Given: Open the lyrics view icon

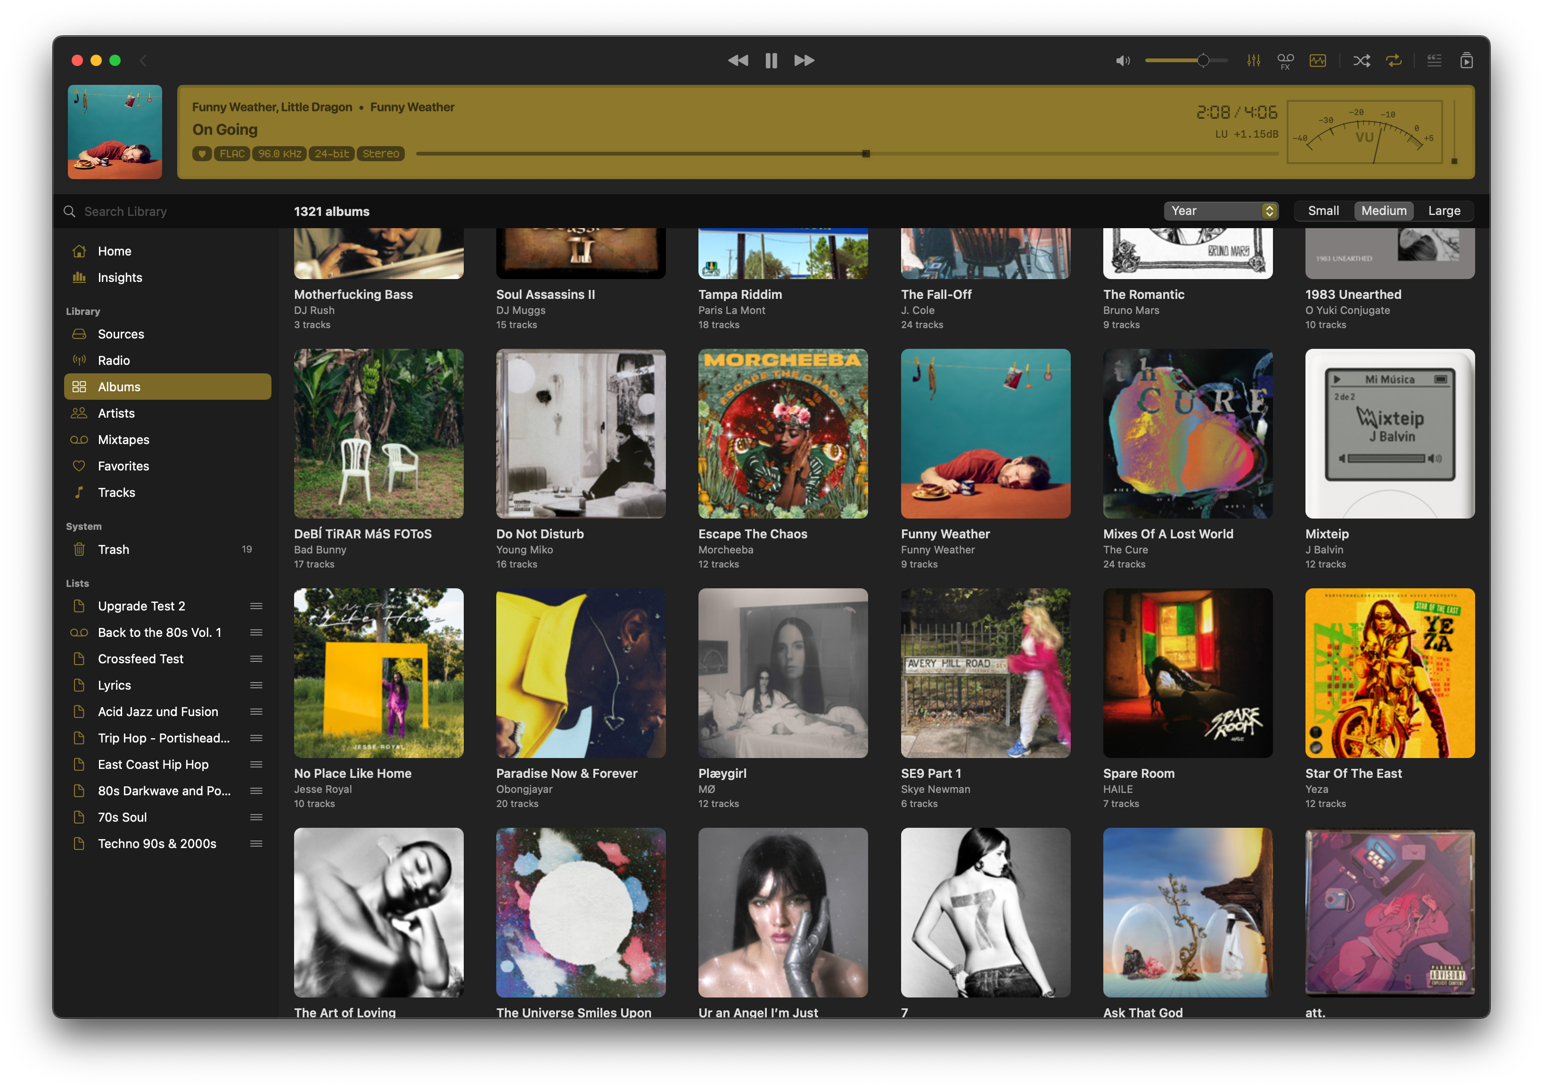Looking at the screenshot, I should 1434,60.
